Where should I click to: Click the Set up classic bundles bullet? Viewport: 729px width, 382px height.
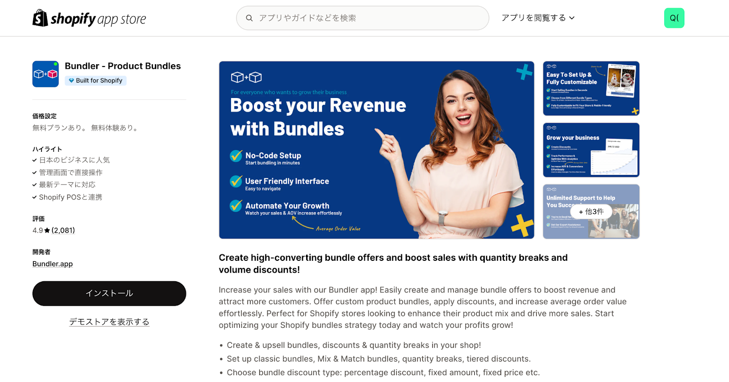(379, 359)
